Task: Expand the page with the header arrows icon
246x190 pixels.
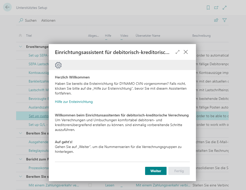Action: click(225, 7)
